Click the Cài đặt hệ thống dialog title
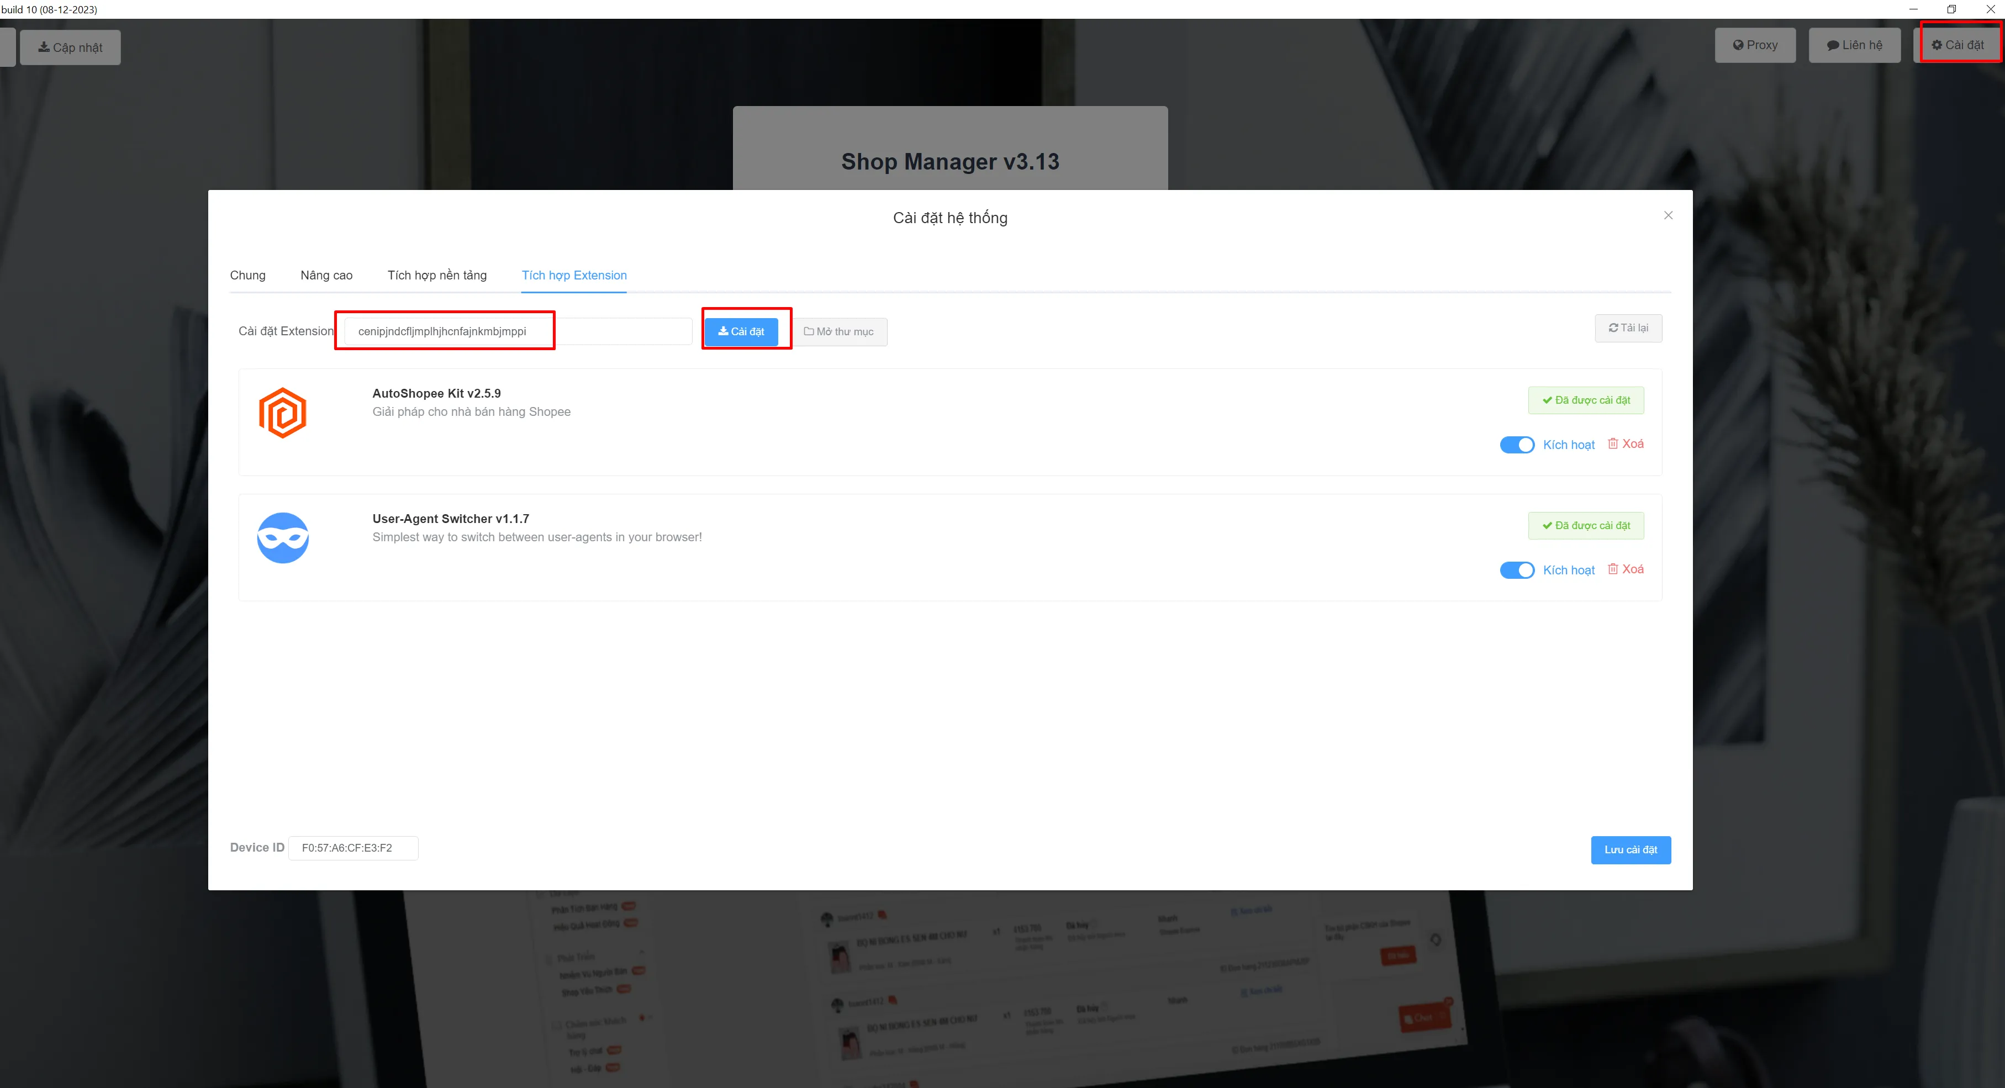Viewport: 2005px width, 1088px height. (949, 218)
